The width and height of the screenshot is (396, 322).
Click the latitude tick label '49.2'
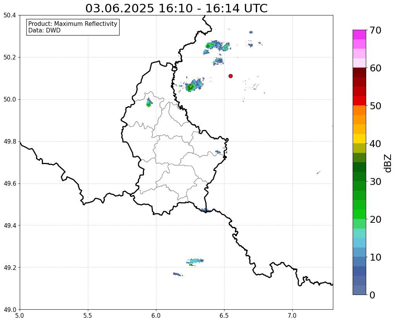click(10, 268)
